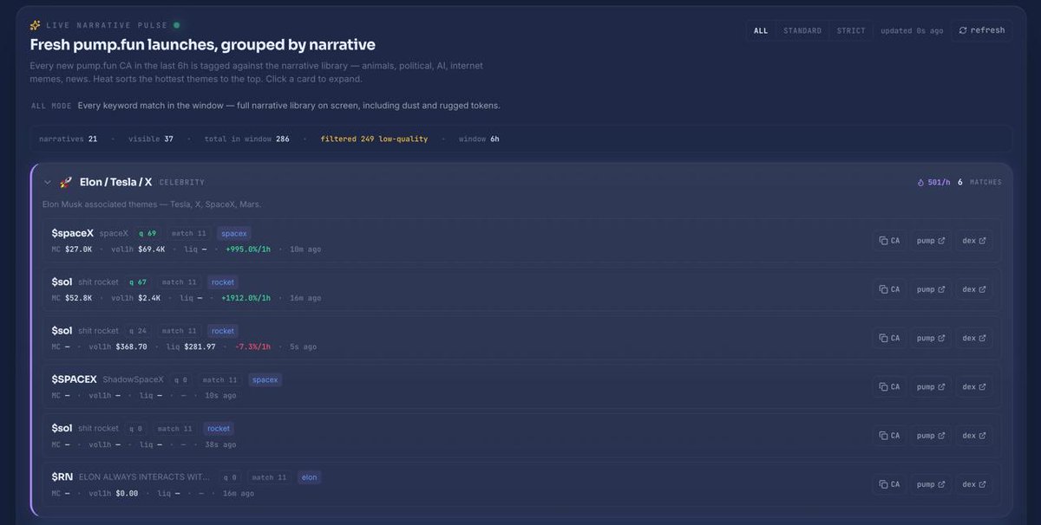Copy CA for $sol launched 38s ago
The width and height of the screenshot is (1041, 525).
click(889, 436)
